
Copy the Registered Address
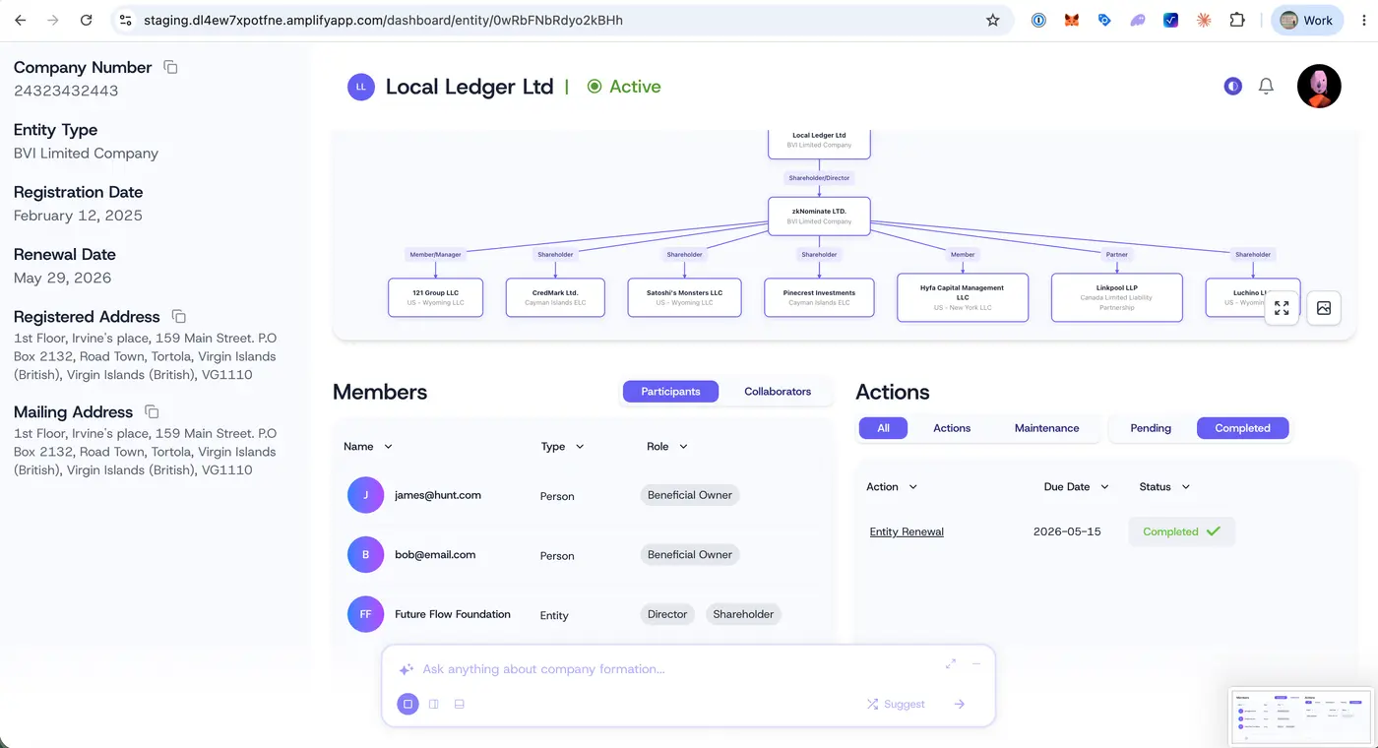[x=178, y=316]
